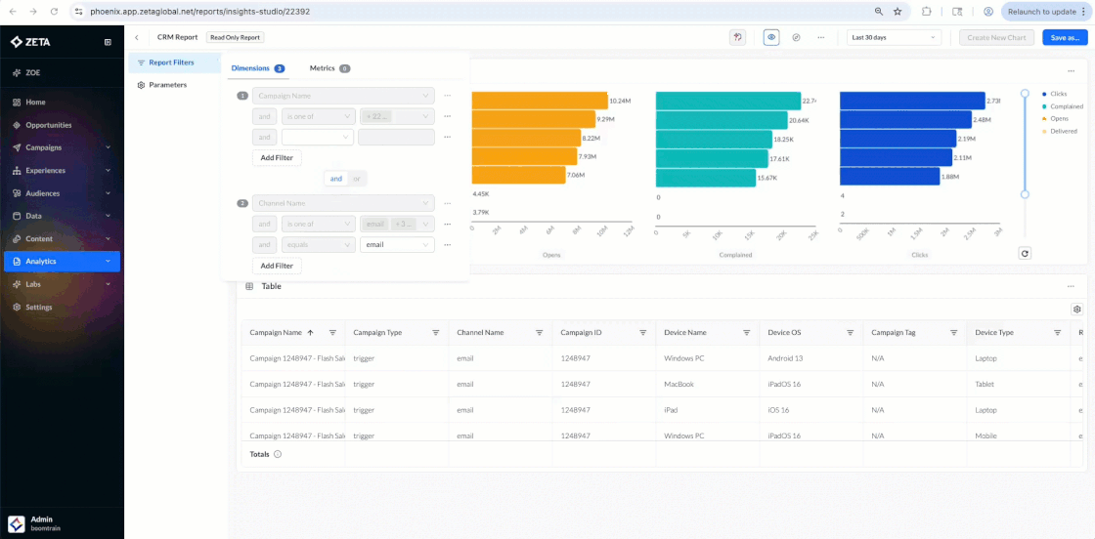
Task: Click the Zeta logo in sidebar
Action: (30, 42)
